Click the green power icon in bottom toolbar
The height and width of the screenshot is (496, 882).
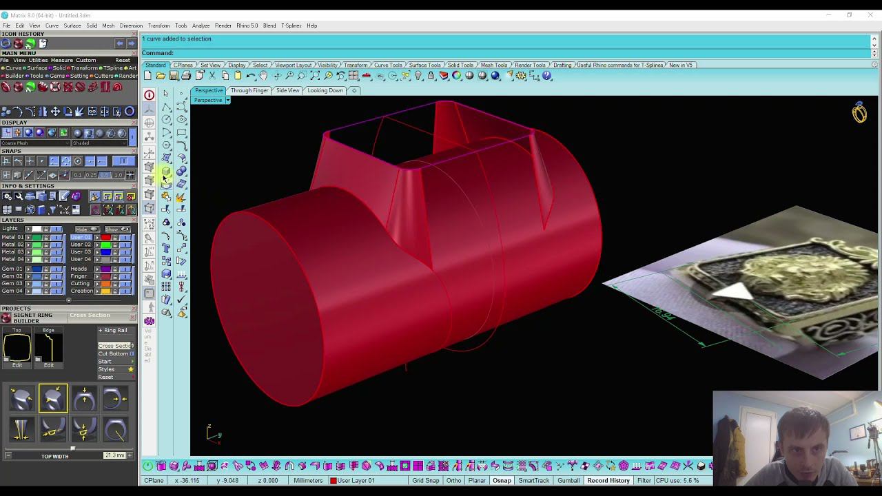148,466
